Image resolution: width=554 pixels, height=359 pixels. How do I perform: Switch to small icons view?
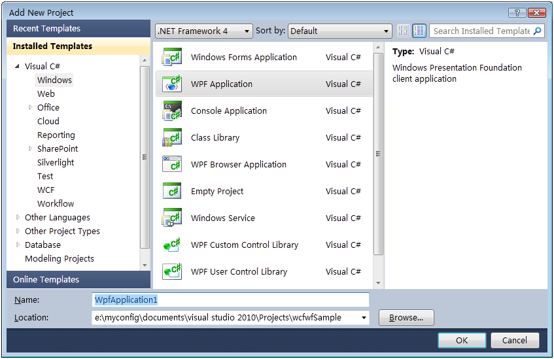[x=403, y=31]
